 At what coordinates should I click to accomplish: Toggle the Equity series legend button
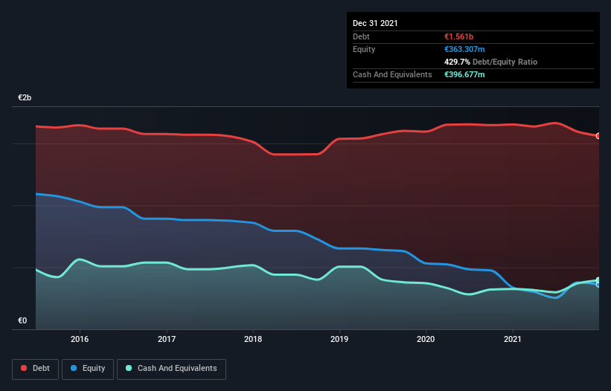point(88,369)
